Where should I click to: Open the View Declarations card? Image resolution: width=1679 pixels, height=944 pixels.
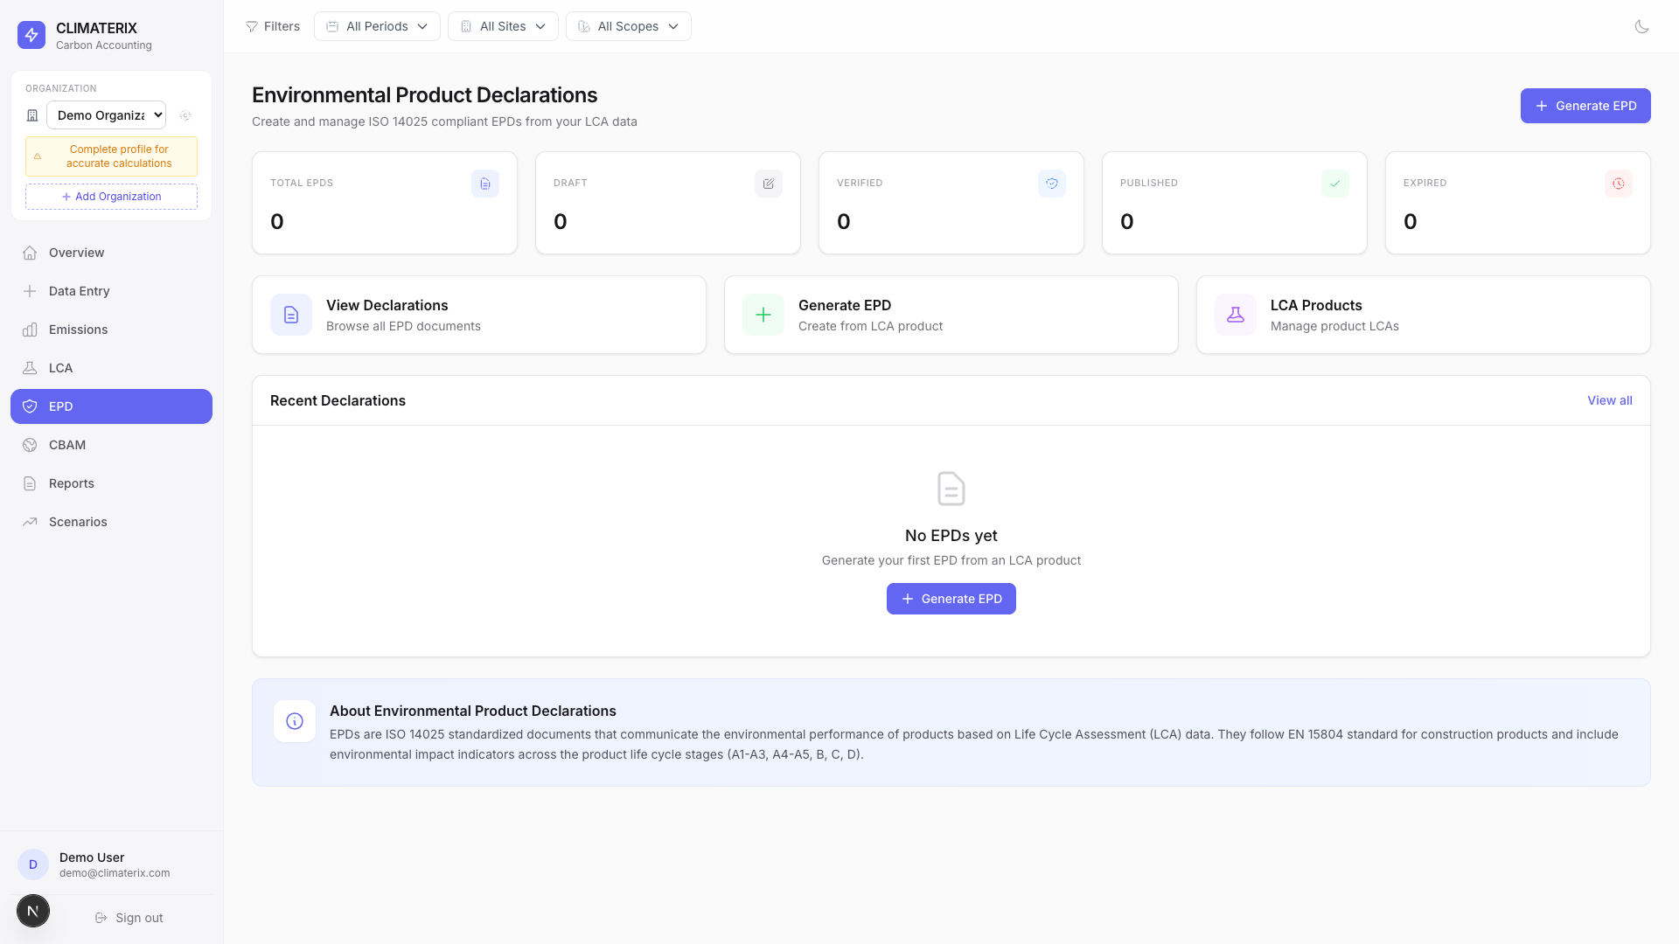click(478, 315)
